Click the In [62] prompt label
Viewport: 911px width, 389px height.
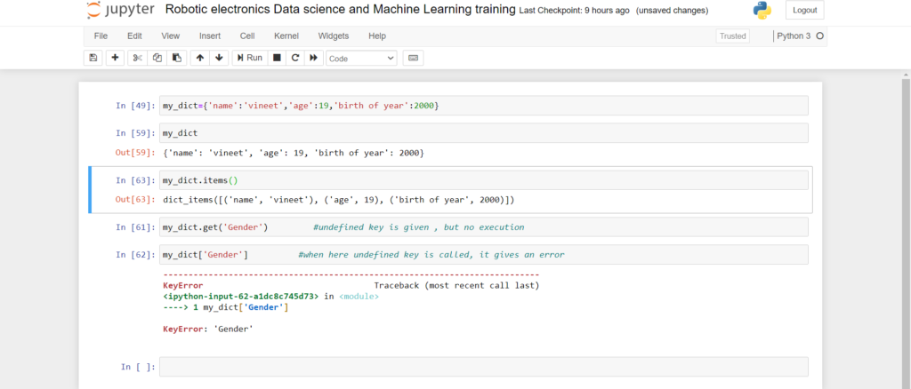click(135, 255)
